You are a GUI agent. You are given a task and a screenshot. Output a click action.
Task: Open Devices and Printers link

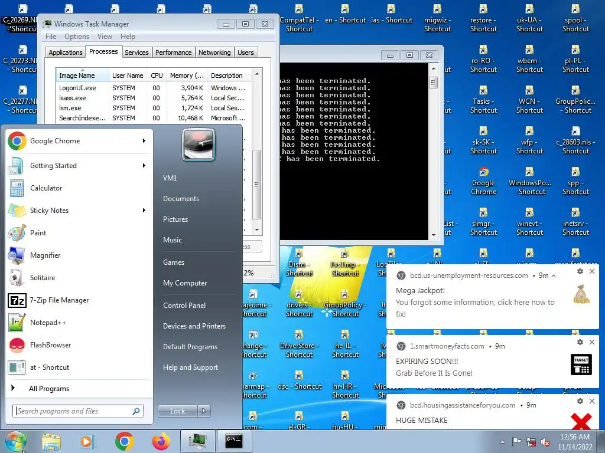pos(194,326)
